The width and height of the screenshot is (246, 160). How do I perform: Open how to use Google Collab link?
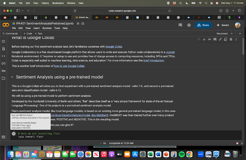click(x=69, y=66)
